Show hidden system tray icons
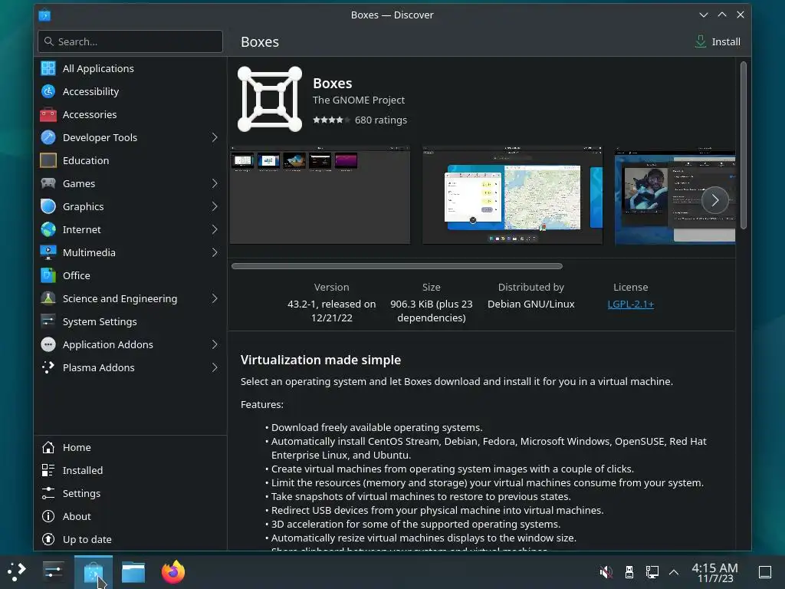The image size is (785, 589). point(674,571)
